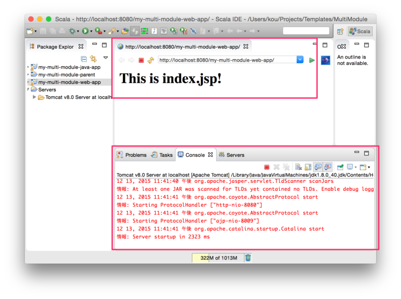Terminate the server via console red square
This screenshot has width=401, height=299.
[x=267, y=167]
